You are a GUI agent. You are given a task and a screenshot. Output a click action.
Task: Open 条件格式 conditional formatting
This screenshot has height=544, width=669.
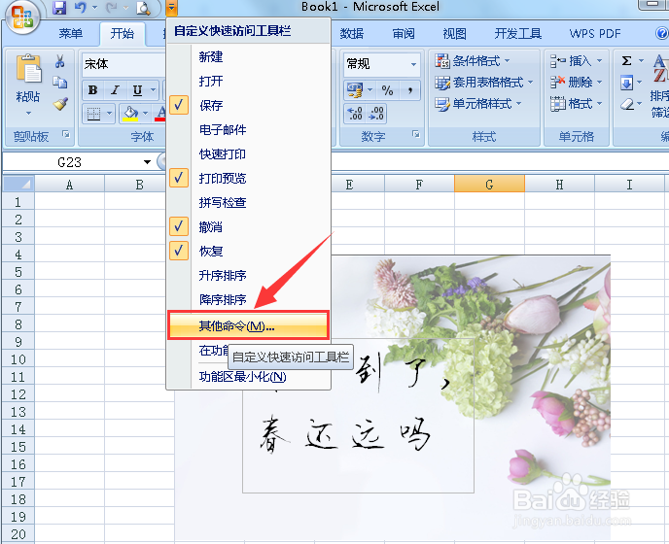[472, 61]
